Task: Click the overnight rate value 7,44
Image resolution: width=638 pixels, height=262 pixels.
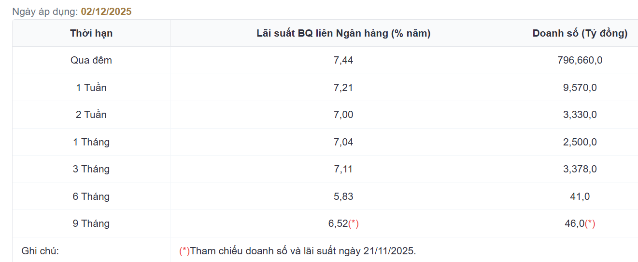Action: click(343, 60)
